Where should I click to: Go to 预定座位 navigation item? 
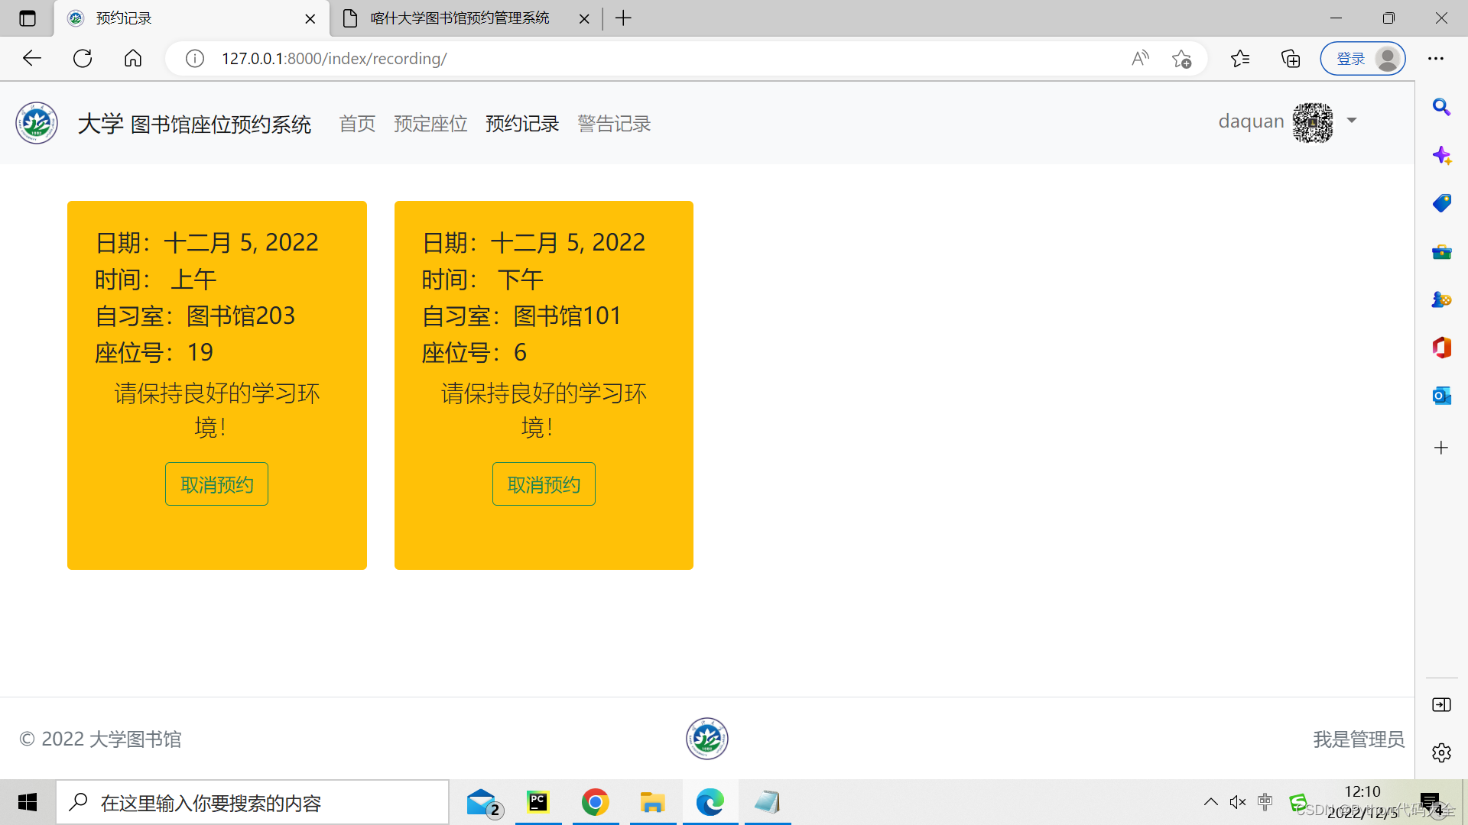click(430, 124)
